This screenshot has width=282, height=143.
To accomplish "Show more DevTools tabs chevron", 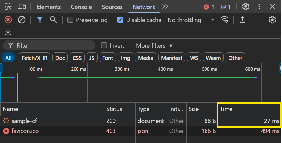I will (165, 7).
